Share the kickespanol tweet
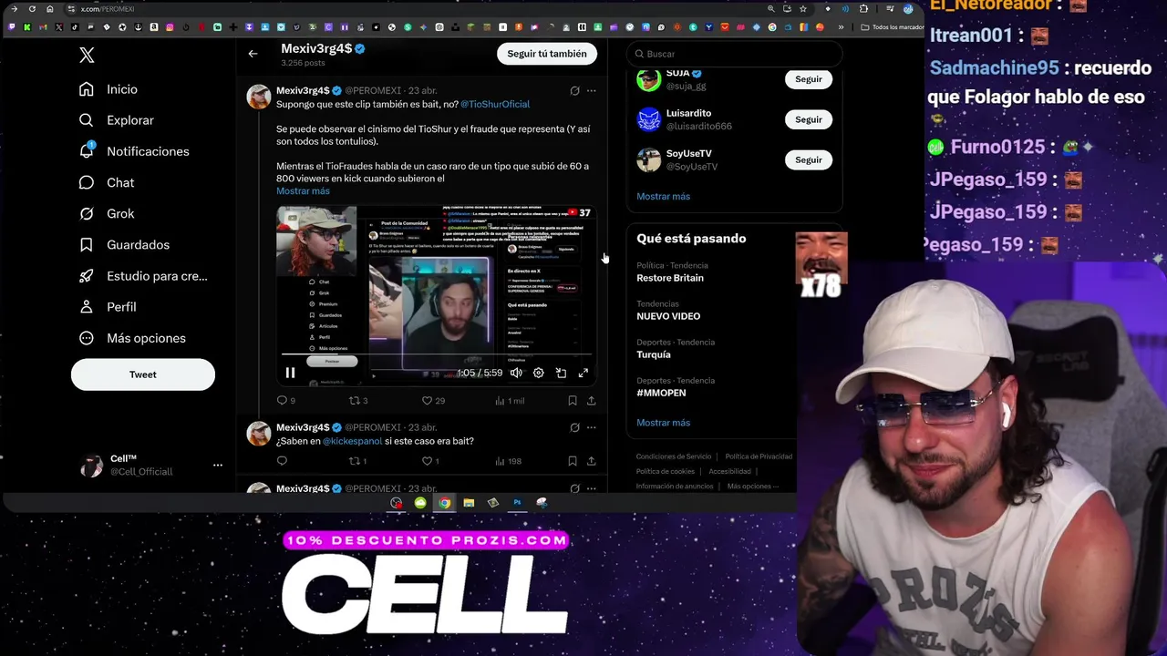Screen dimensions: 1167x656 [591, 461]
